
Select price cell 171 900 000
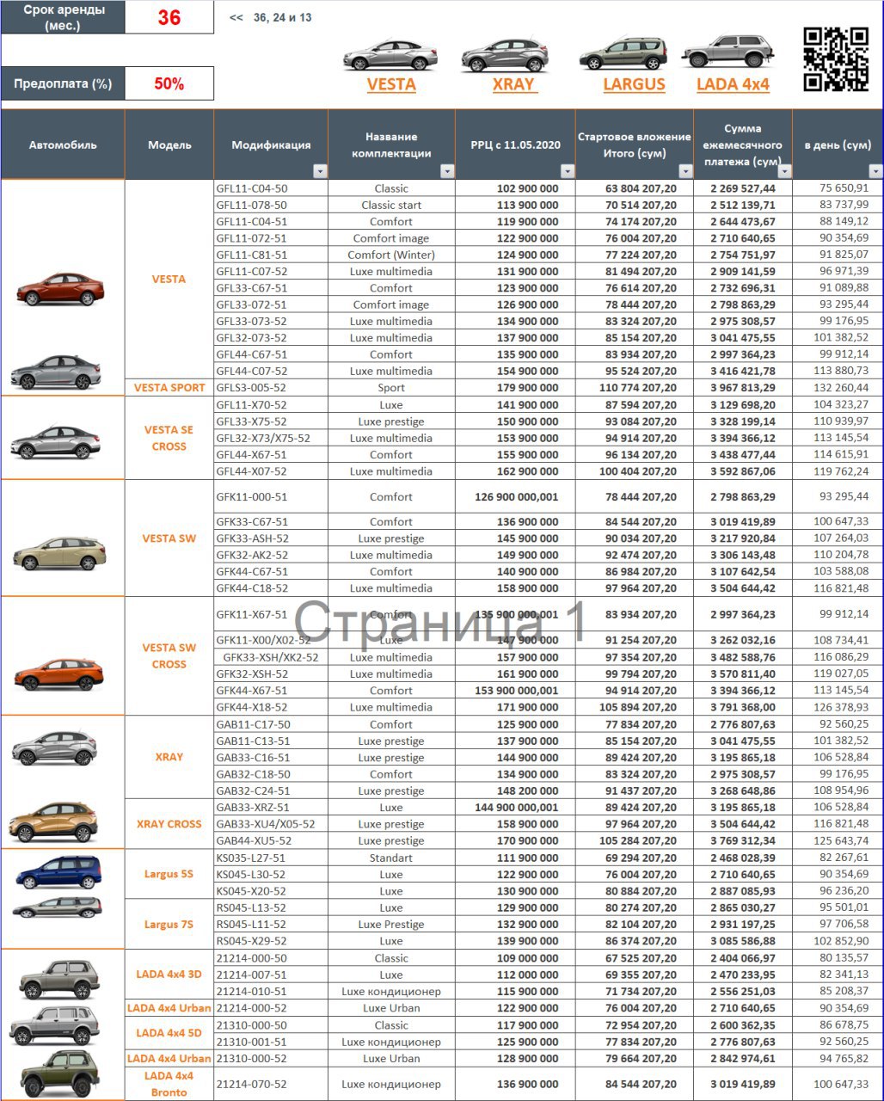tap(515, 707)
